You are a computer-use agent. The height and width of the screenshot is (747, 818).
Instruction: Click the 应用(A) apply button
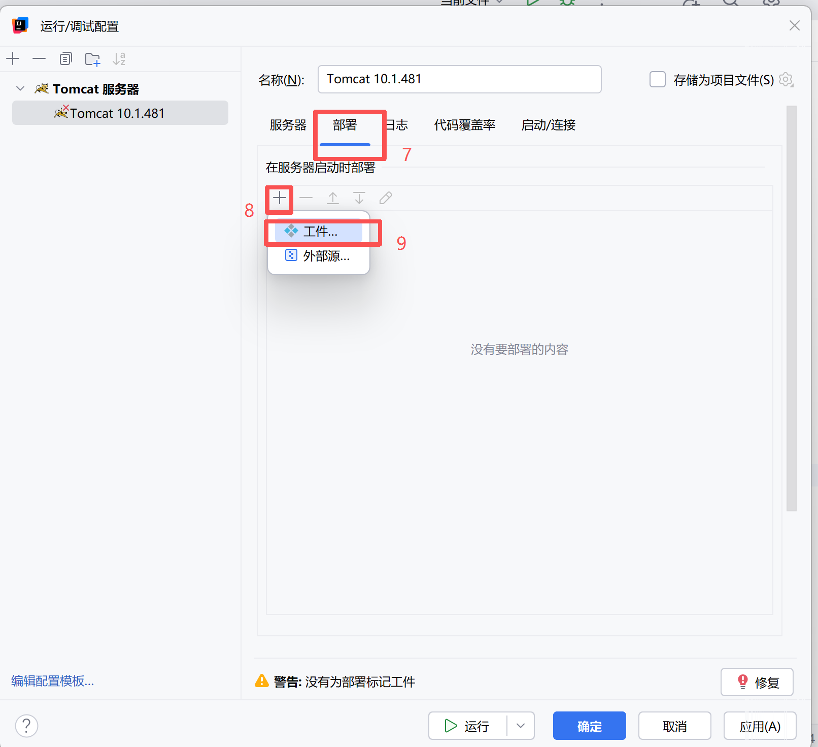(x=760, y=726)
